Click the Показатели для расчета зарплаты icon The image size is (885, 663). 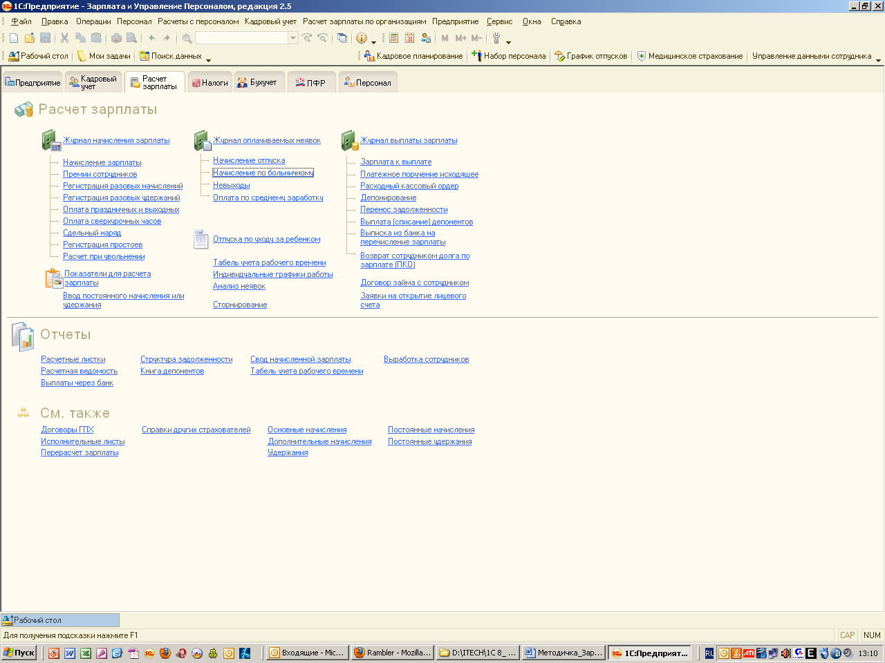pos(54,278)
